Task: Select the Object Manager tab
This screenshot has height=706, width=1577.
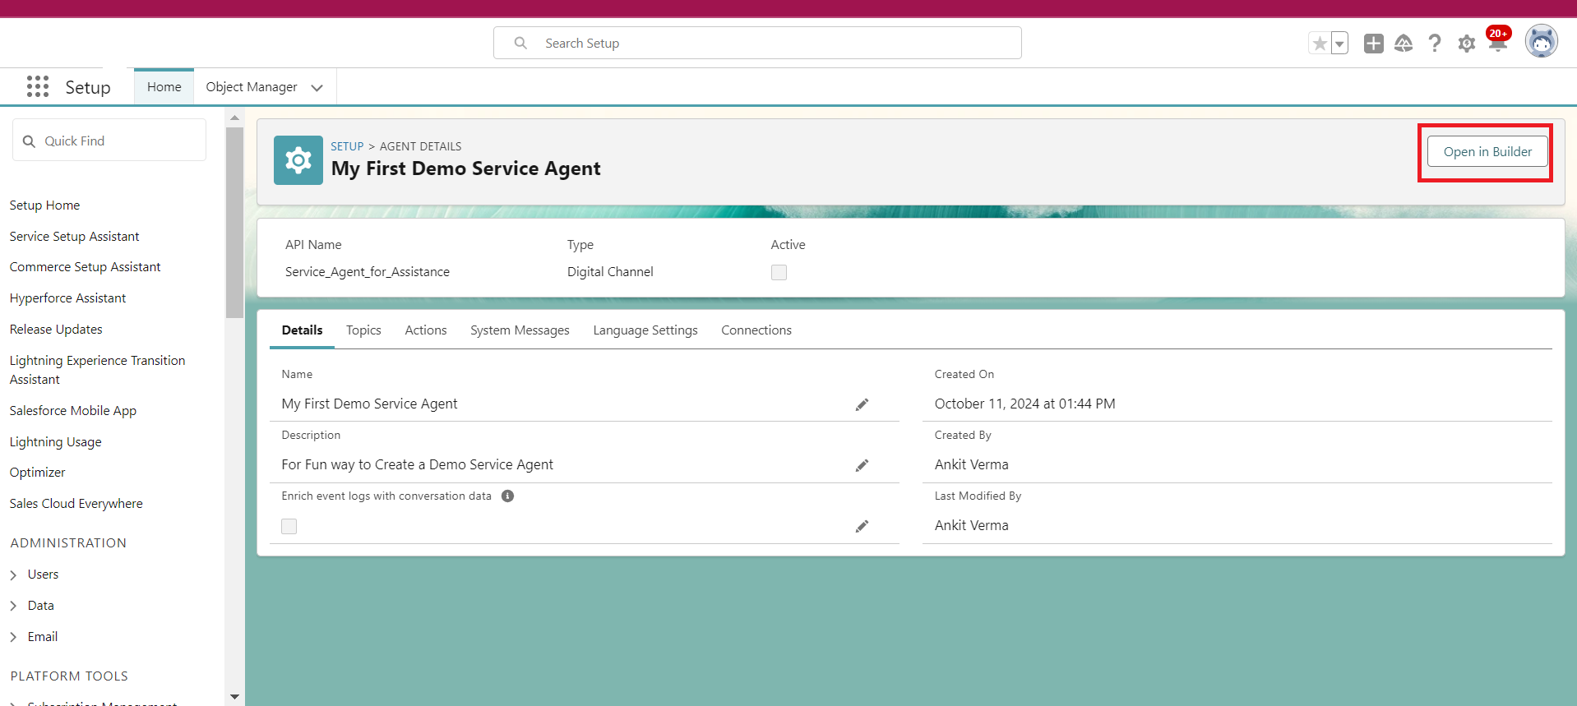Action: coord(252,86)
